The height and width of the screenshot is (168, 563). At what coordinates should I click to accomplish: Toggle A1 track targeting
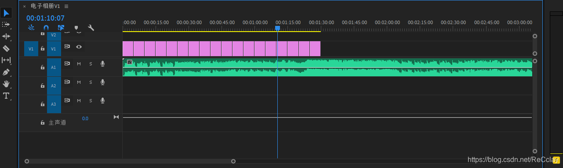coord(54,68)
